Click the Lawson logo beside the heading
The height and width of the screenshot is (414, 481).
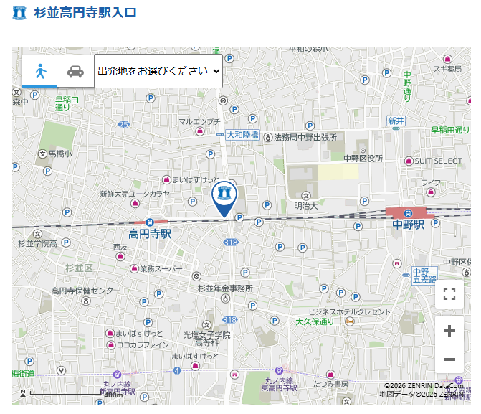pyautogui.click(x=19, y=13)
